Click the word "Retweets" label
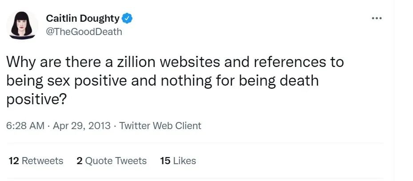413x181 pixels. pos(43,161)
